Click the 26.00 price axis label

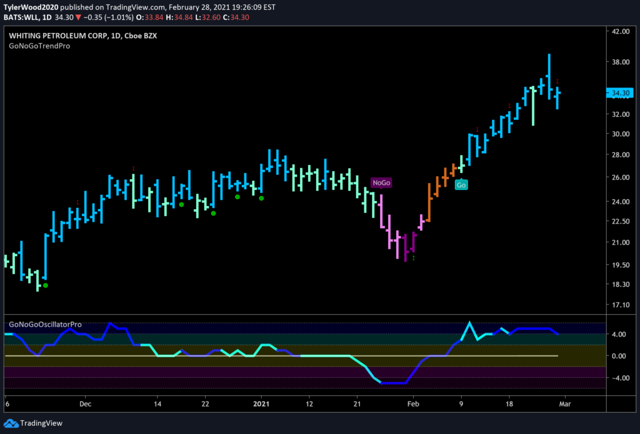coord(621,177)
